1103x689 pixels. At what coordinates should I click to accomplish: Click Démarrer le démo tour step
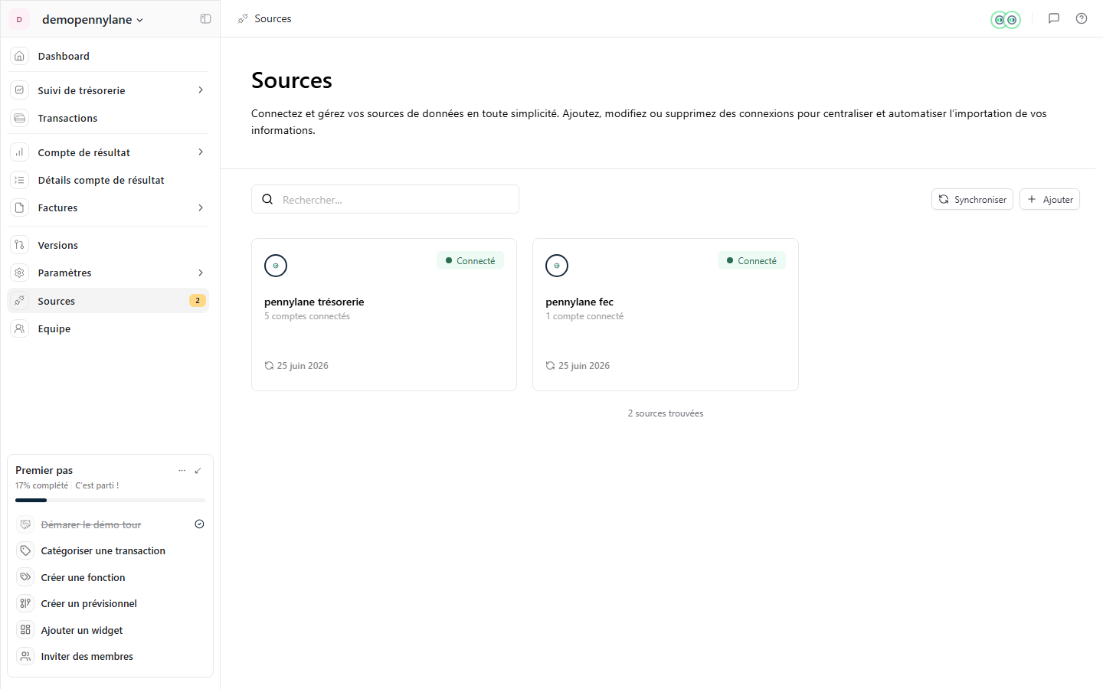pyautogui.click(x=110, y=524)
